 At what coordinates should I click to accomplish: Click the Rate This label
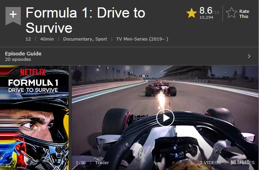click(x=244, y=14)
